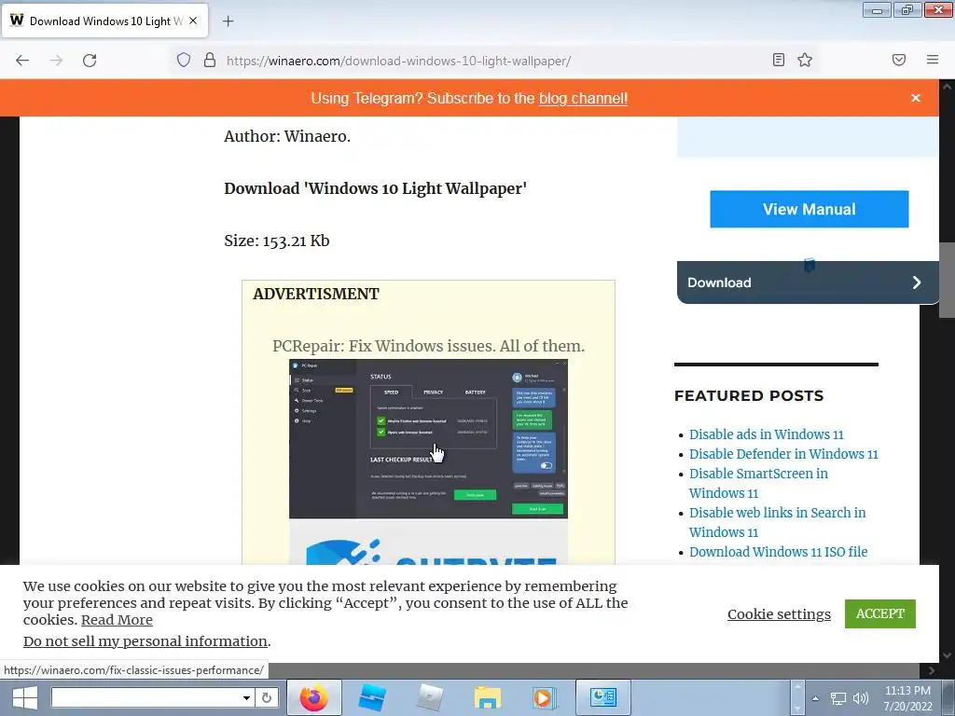Open Disable SmartScreen in Windows 11 post
This screenshot has width=955, height=716.
758,484
